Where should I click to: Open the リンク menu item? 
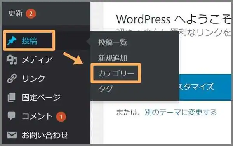click(x=33, y=78)
